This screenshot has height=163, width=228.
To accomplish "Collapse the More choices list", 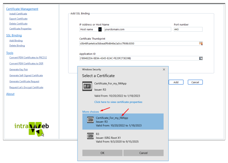I will pyautogui.click(x=91, y=112).
